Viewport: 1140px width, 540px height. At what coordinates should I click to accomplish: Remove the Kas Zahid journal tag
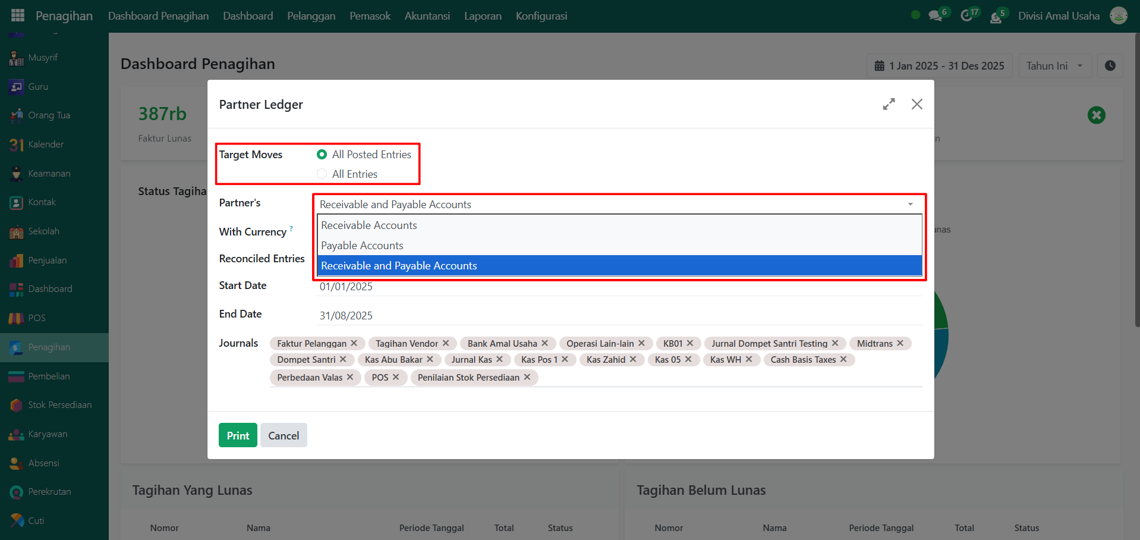click(634, 359)
